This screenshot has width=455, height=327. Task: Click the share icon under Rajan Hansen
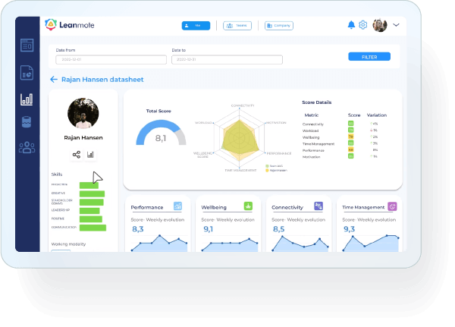click(x=77, y=155)
